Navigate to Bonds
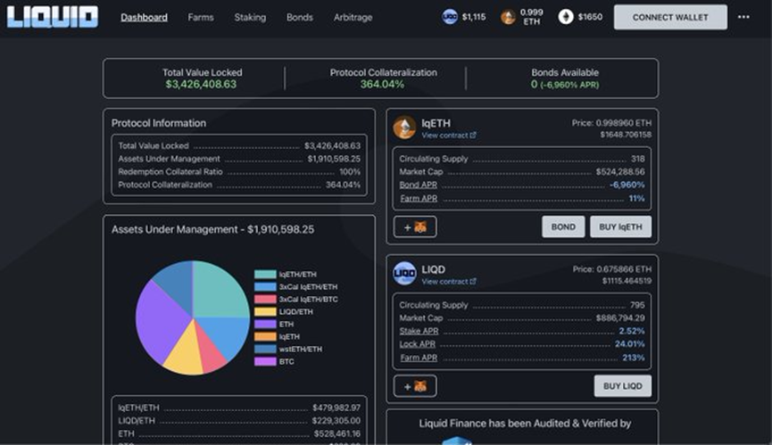This screenshot has height=445, width=772. coord(299,17)
